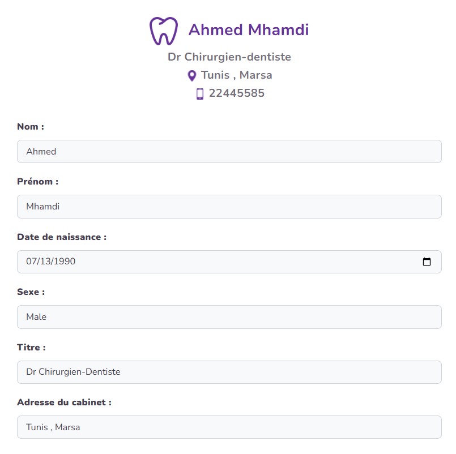The image size is (456, 454).
Task: Focus the date of birth field
Action: click(215, 262)
